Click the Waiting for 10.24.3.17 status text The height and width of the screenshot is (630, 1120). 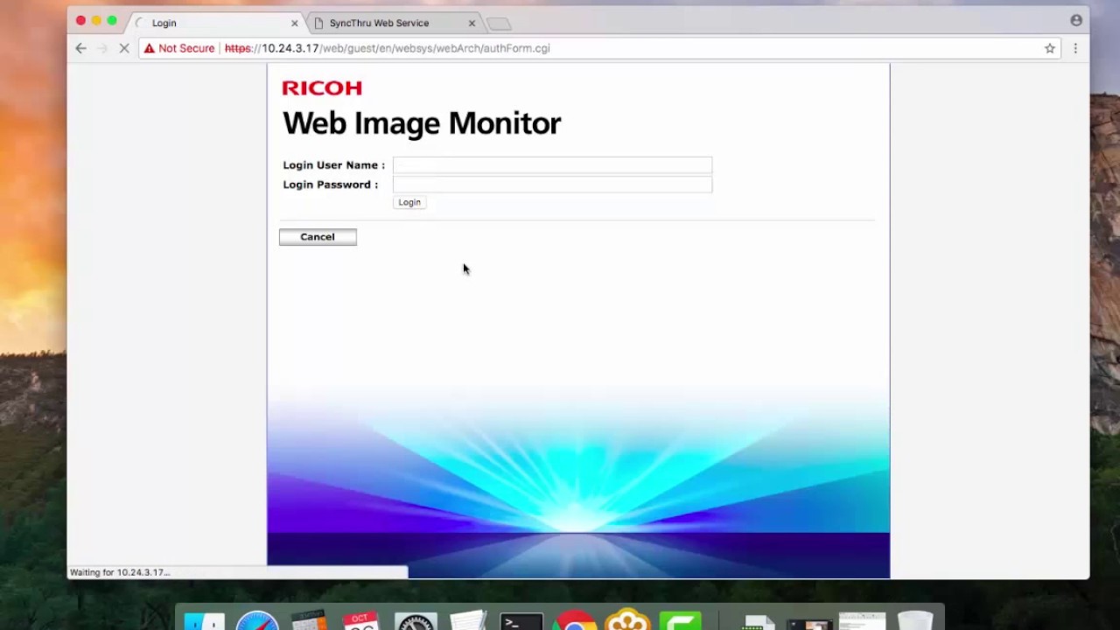pyautogui.click(x=120, y=572)
